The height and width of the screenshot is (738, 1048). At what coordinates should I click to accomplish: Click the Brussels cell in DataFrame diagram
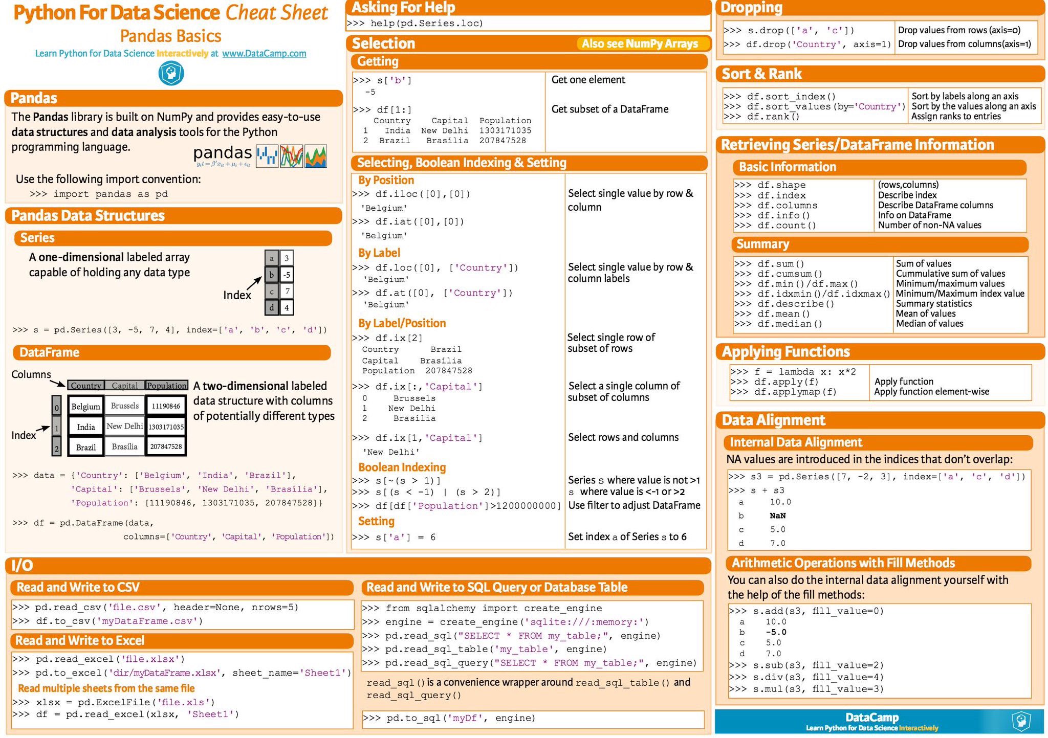(125, 406)
